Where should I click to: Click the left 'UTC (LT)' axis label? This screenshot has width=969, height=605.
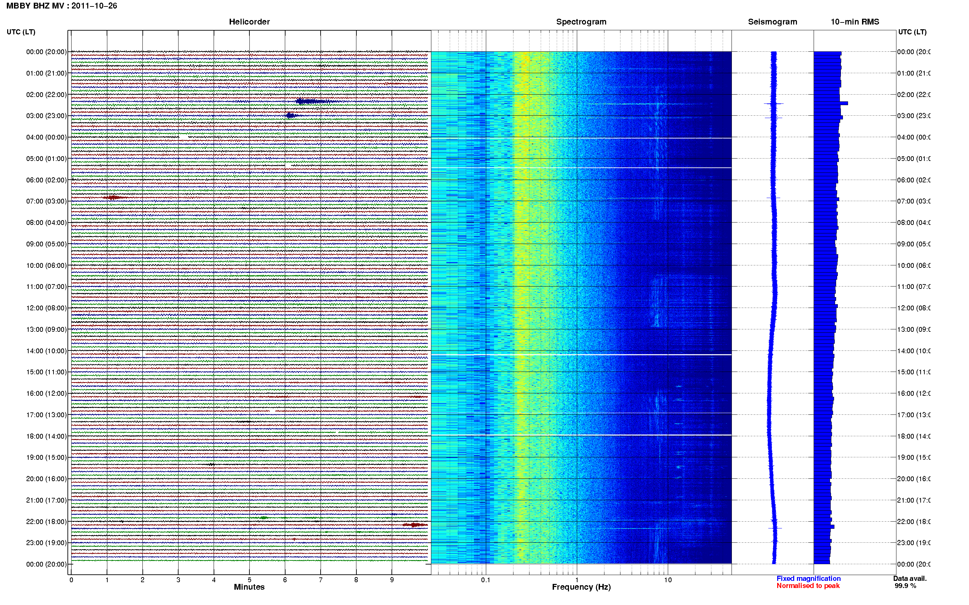click(21, 32)
